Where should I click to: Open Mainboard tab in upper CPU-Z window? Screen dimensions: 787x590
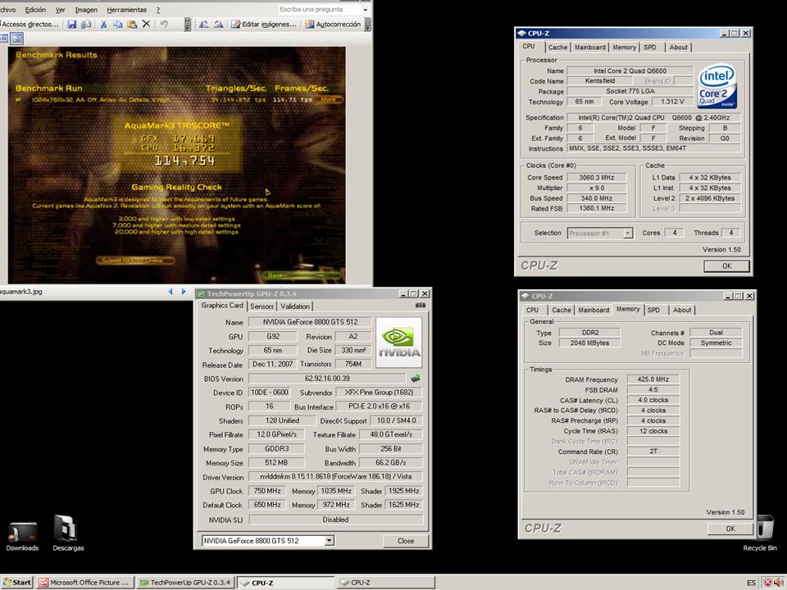(x=590, y=48)
